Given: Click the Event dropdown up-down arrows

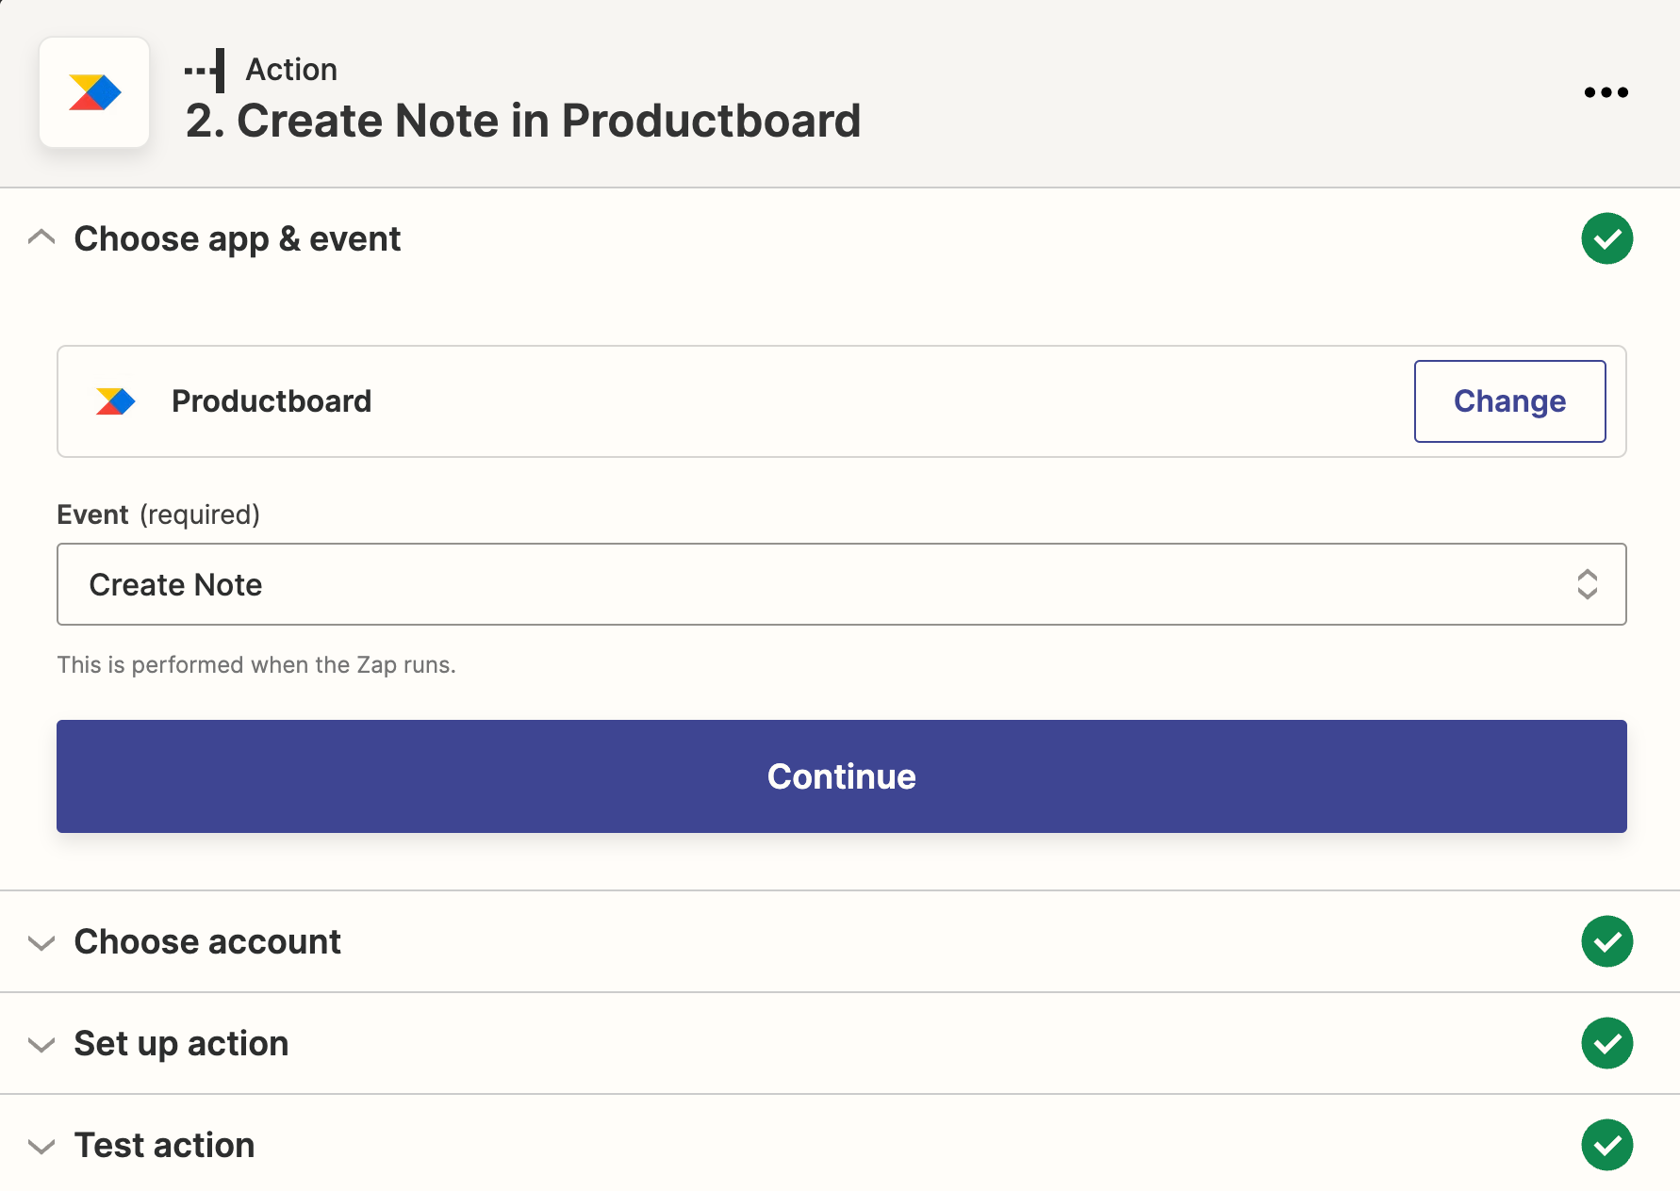Looking at the screenshot, I should click(x=1587, y=584).
